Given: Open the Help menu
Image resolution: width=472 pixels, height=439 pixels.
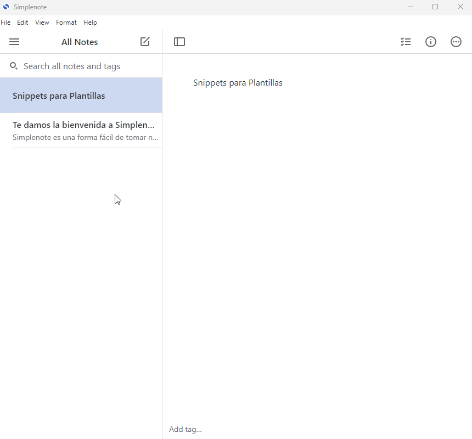Looking at the screenshot, I should [x=90, y=22].
